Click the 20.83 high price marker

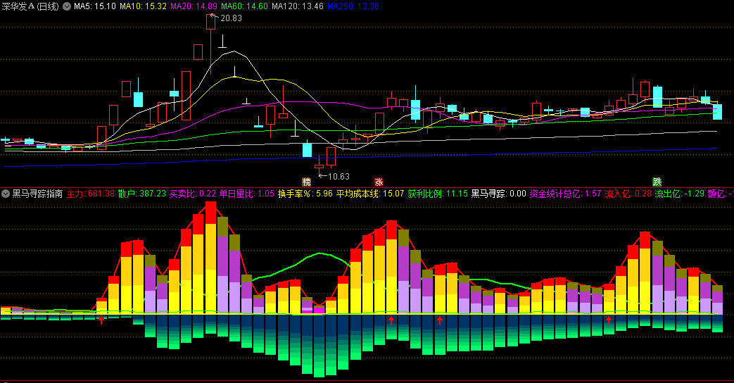pos(231,18)
